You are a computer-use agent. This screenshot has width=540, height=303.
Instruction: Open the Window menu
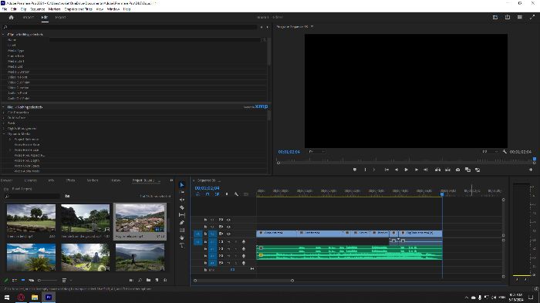click(113, 9)
